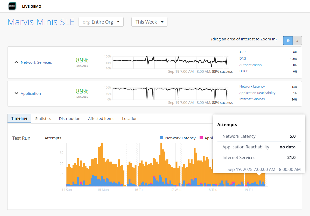Screen dimensions: 310x216
Task: Click the Network Latency classifier link
Action: pyautogui.click(x=252, y=87)
